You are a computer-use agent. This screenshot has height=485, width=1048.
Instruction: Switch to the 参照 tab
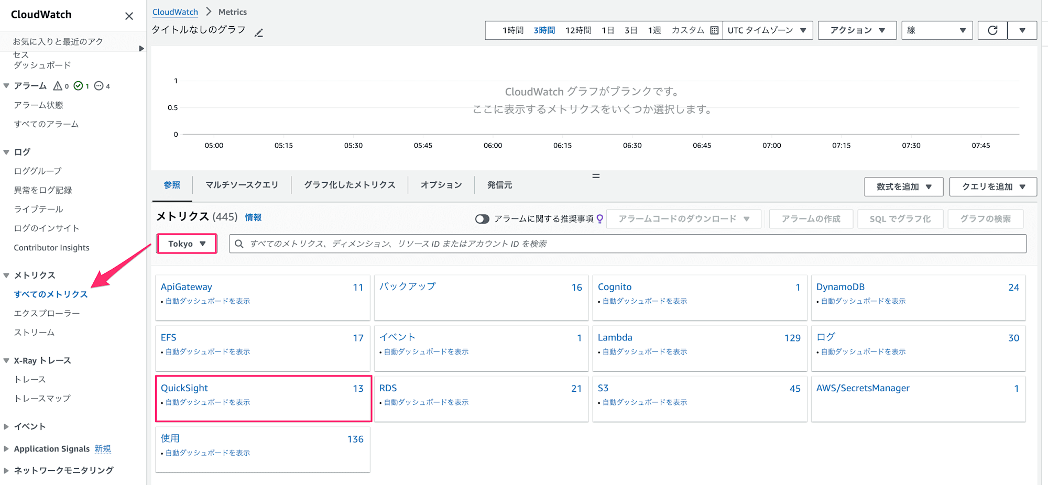tap(172, 185)
